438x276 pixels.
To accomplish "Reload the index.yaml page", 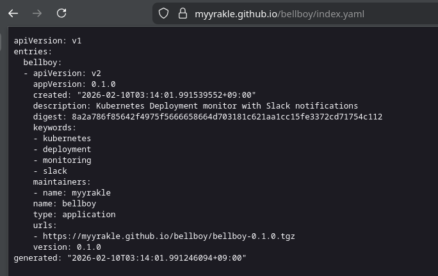I will click(61, 13).
